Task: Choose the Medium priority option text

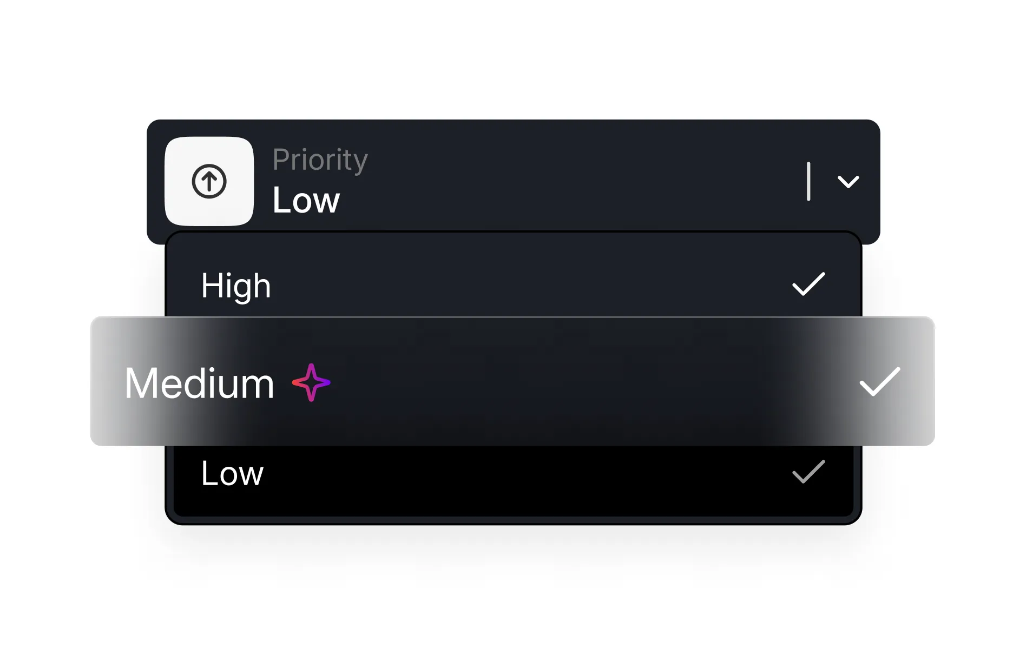Action: [x=200, y=383]
